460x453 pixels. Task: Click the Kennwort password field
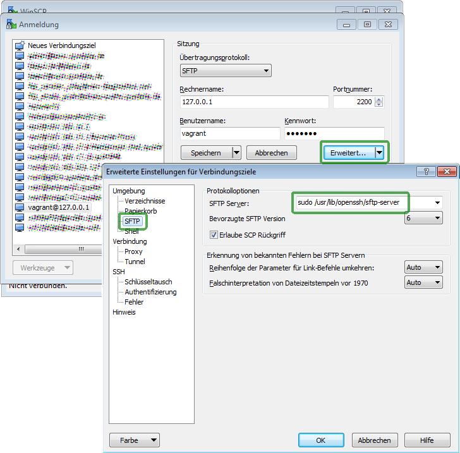click(x=334, y=133)
